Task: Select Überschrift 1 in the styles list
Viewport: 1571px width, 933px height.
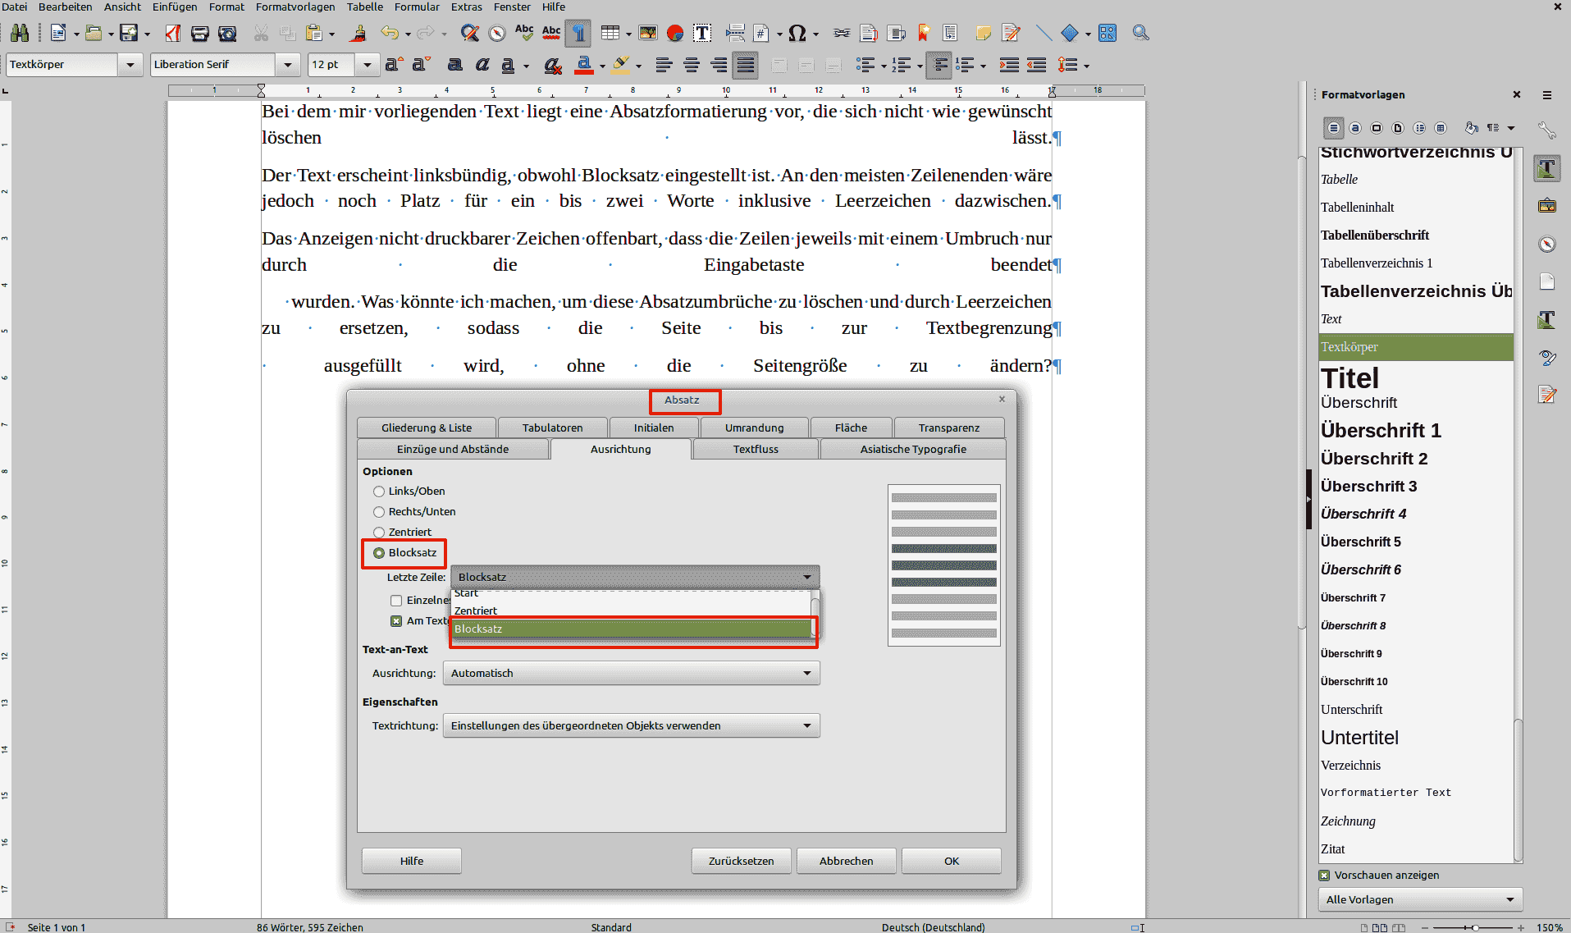Action: pyautogui.click(x=1381, y=431)
